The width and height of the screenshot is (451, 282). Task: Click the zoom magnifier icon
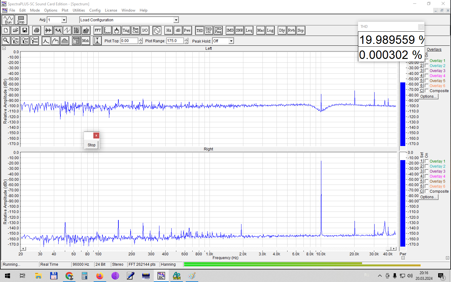pyautogui.click(x=6, y=41)
